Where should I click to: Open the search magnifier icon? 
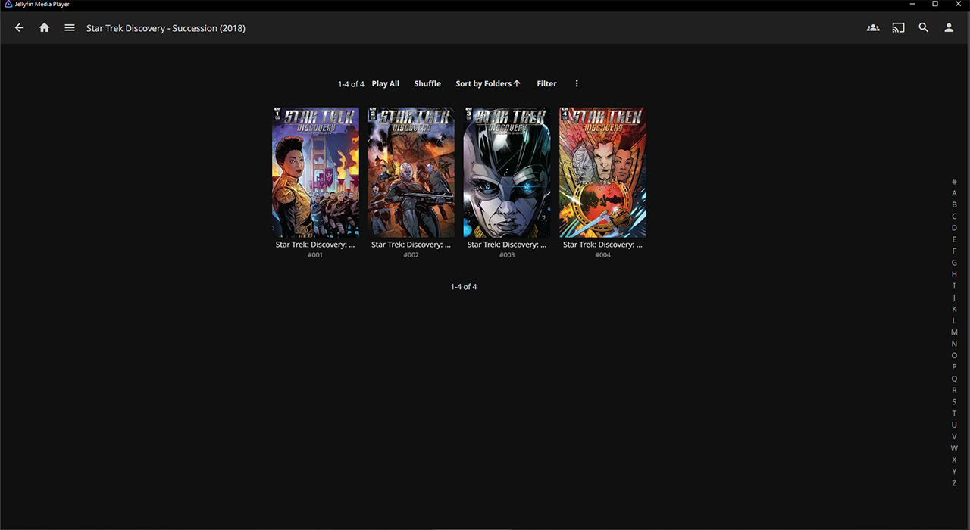pyautogui.click(x=923, y=28)
